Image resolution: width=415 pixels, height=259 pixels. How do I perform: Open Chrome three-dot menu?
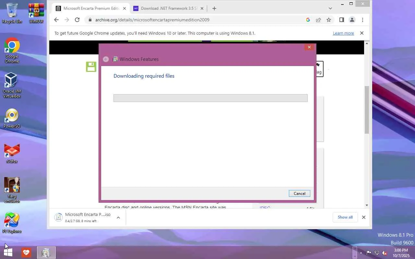click(362, 20)
